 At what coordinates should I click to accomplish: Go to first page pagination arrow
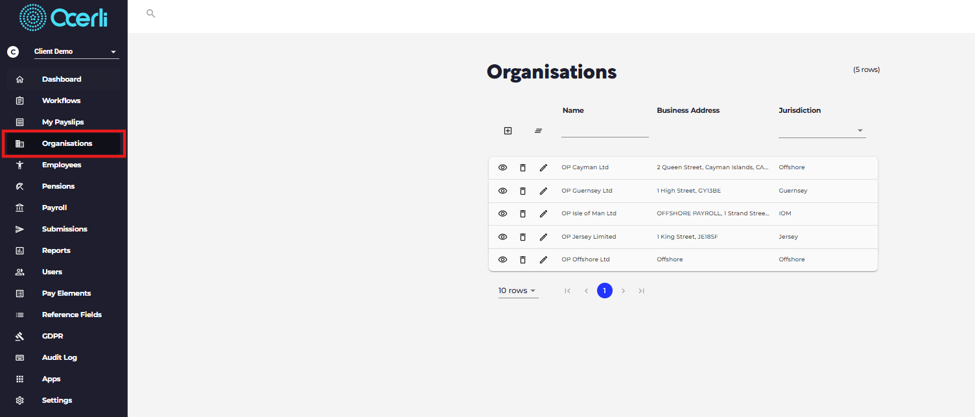tap(567, 291)
